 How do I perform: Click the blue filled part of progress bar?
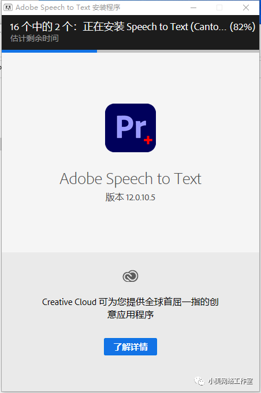pyautogui.click(x=49, y=51)
